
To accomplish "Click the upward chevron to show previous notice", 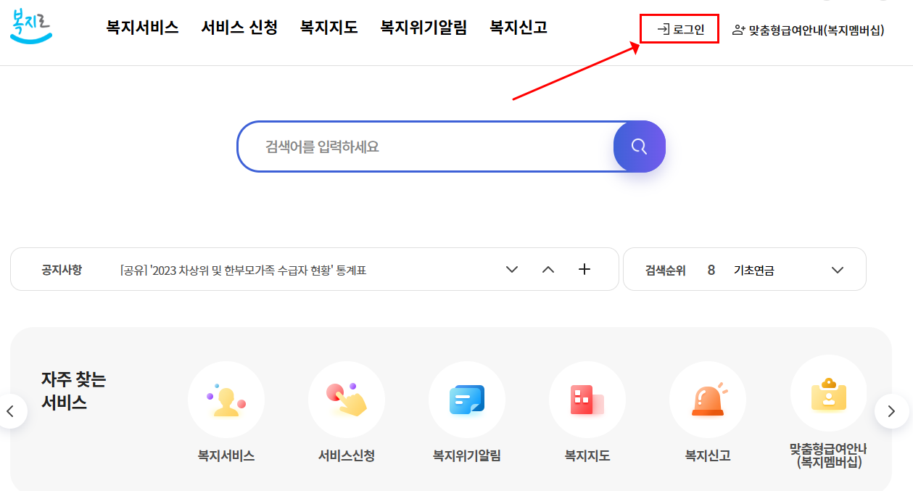I will click(548, 269).
